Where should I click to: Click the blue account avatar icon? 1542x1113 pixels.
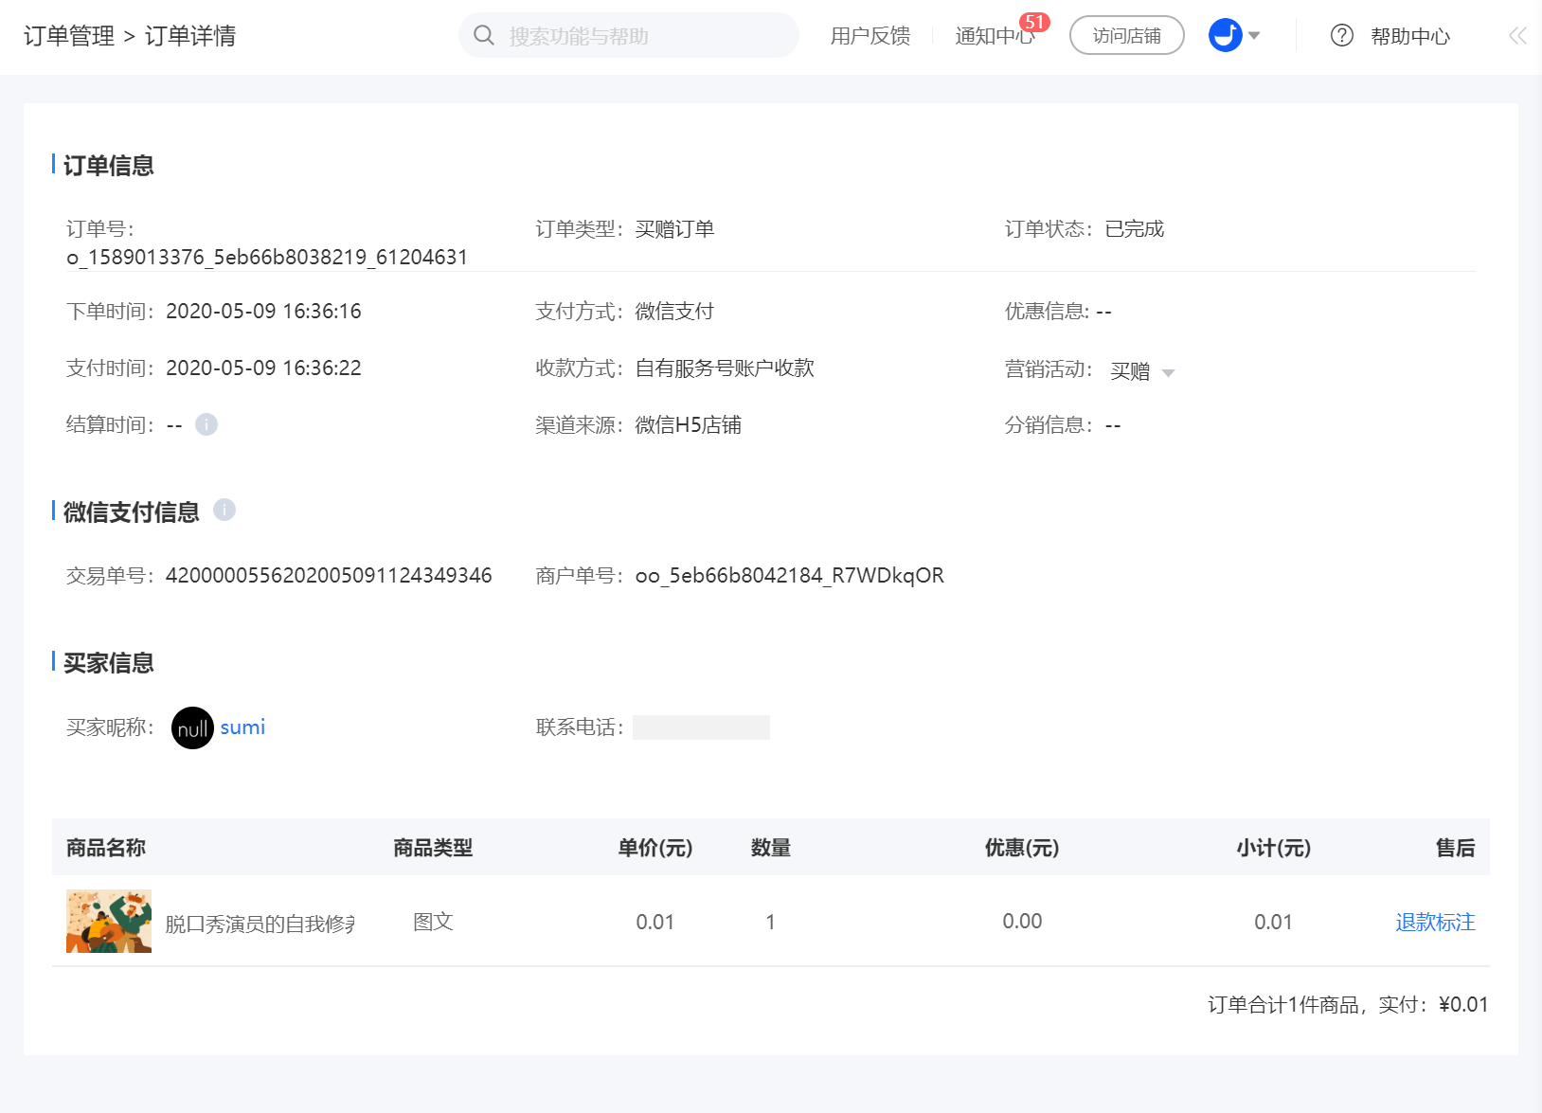pos(1226,35)
